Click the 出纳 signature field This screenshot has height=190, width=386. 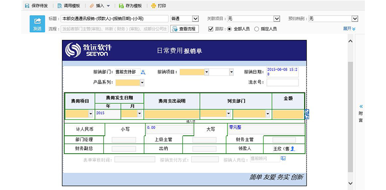click(204, 149)
